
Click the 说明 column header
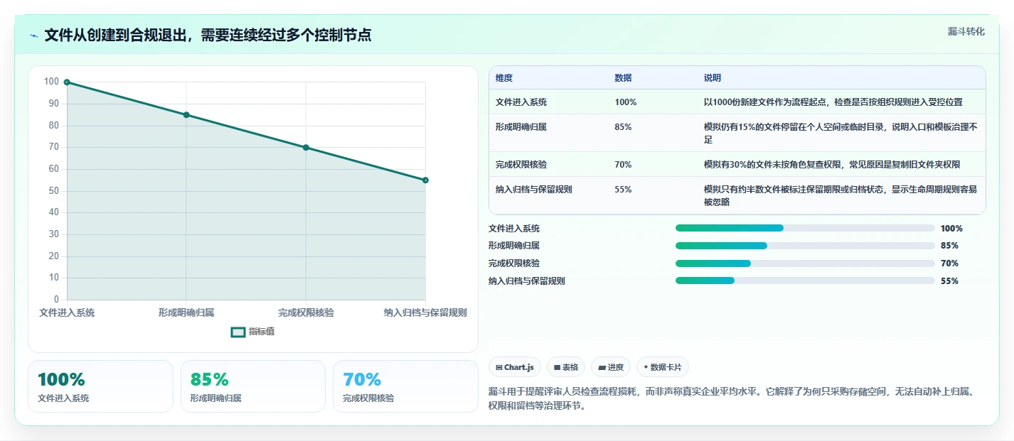(x=713, y=78)
